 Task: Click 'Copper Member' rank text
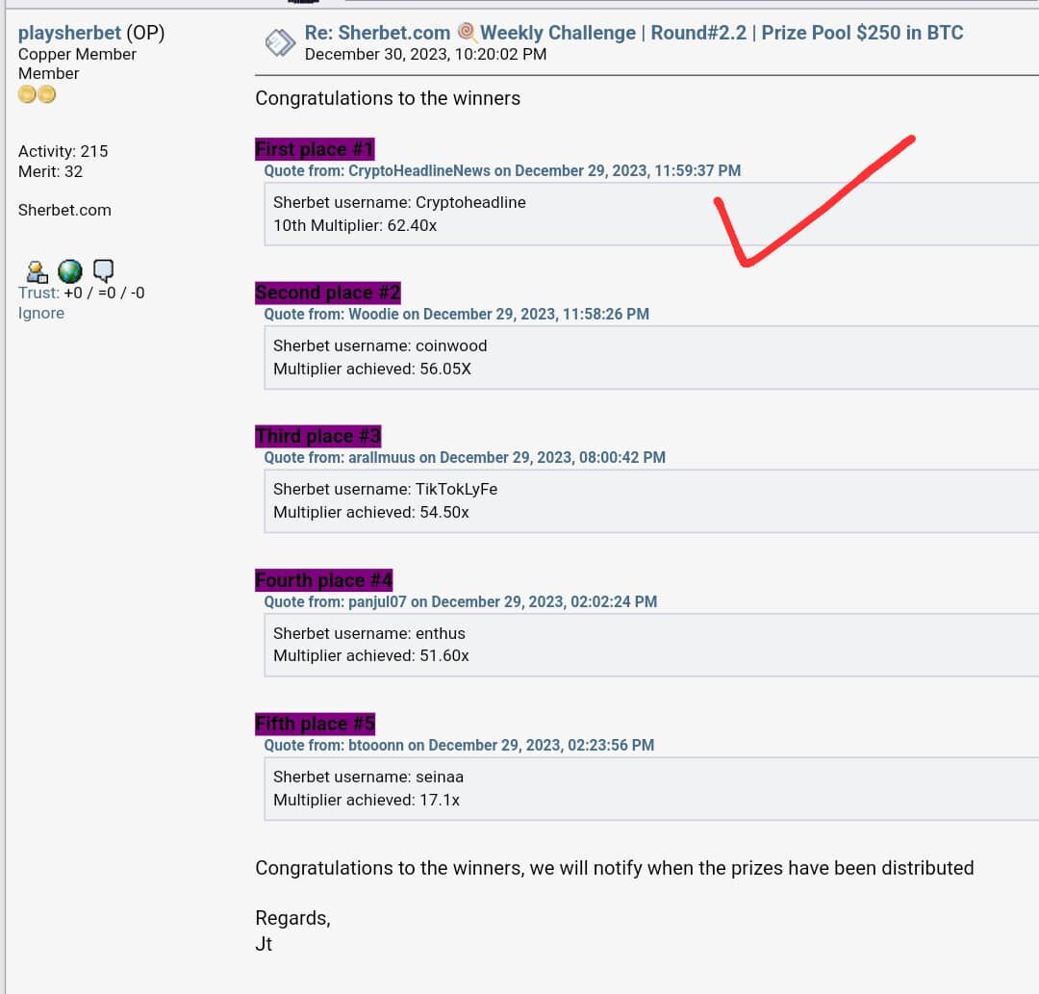(77, 54)
